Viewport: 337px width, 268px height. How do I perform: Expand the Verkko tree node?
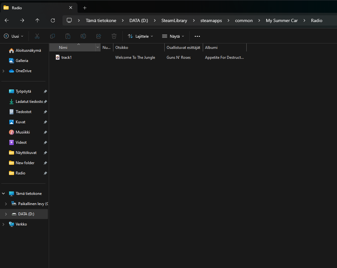[4, 224]
